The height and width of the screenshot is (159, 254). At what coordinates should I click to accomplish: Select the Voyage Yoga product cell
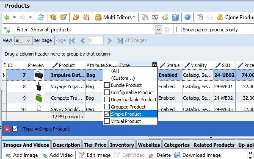(x=67, y=86)
